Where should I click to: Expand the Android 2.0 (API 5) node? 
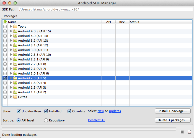pyautogui.click(x=11, y=78)
